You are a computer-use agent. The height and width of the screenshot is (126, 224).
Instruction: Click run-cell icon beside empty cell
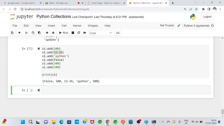point(38,90)
